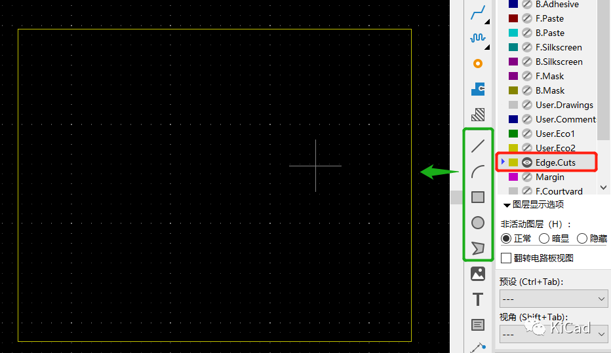Select the Edge.Cuts layer name
This screenshot has height=353, width=611.
pos(555,162)
